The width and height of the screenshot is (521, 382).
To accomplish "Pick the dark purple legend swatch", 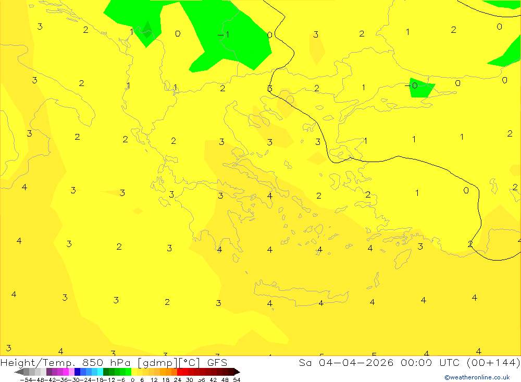I will [49, 372].
